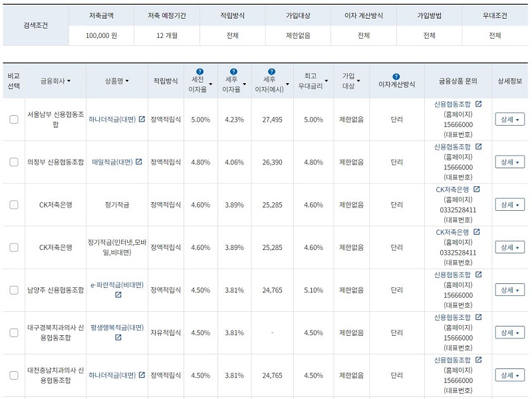Screen dimensions: 532x399
Task: Click external link icon next to 대전충남치과의사 하나더적금(대면)
Action: click(x=142, y=375)
